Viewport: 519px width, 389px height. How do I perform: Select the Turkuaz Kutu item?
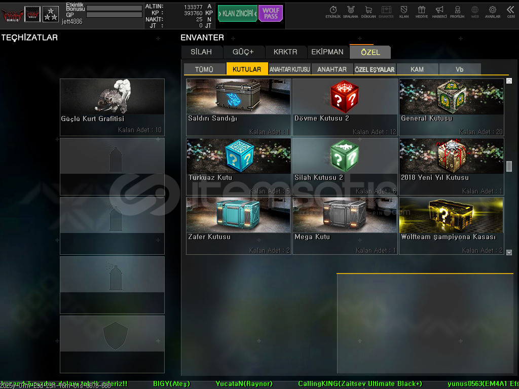(238, 166)
